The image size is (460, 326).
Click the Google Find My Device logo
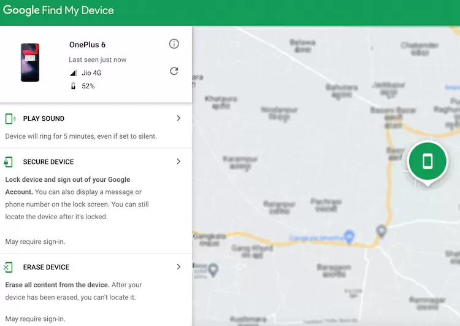click(x=58, y=10)
